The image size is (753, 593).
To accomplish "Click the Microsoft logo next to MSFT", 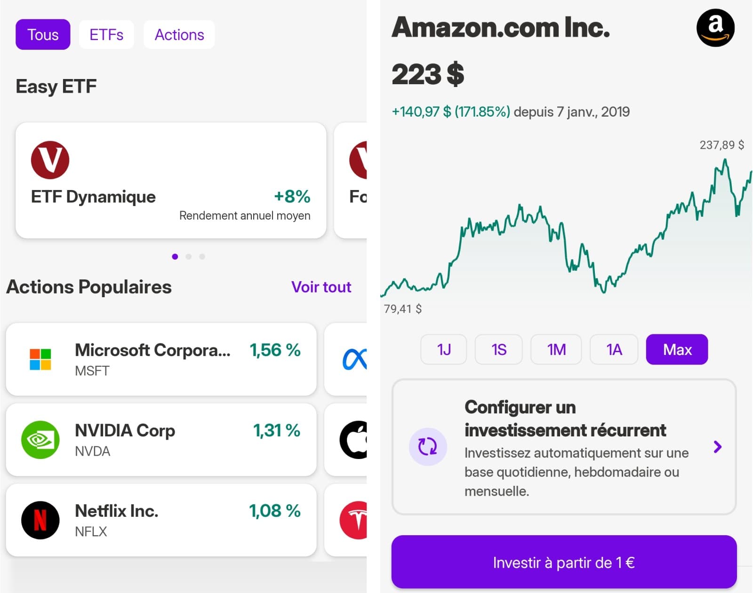I will tap(40, 359).
